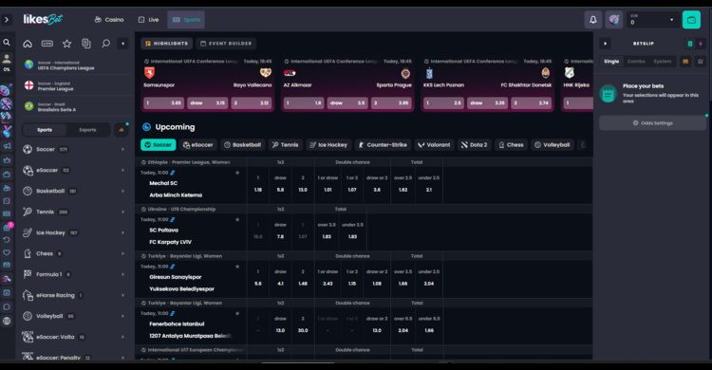Open Brasileiro Serie A shortcut
Image resolution: width=712 pixels, height=370 pixels.
(75, 106)
